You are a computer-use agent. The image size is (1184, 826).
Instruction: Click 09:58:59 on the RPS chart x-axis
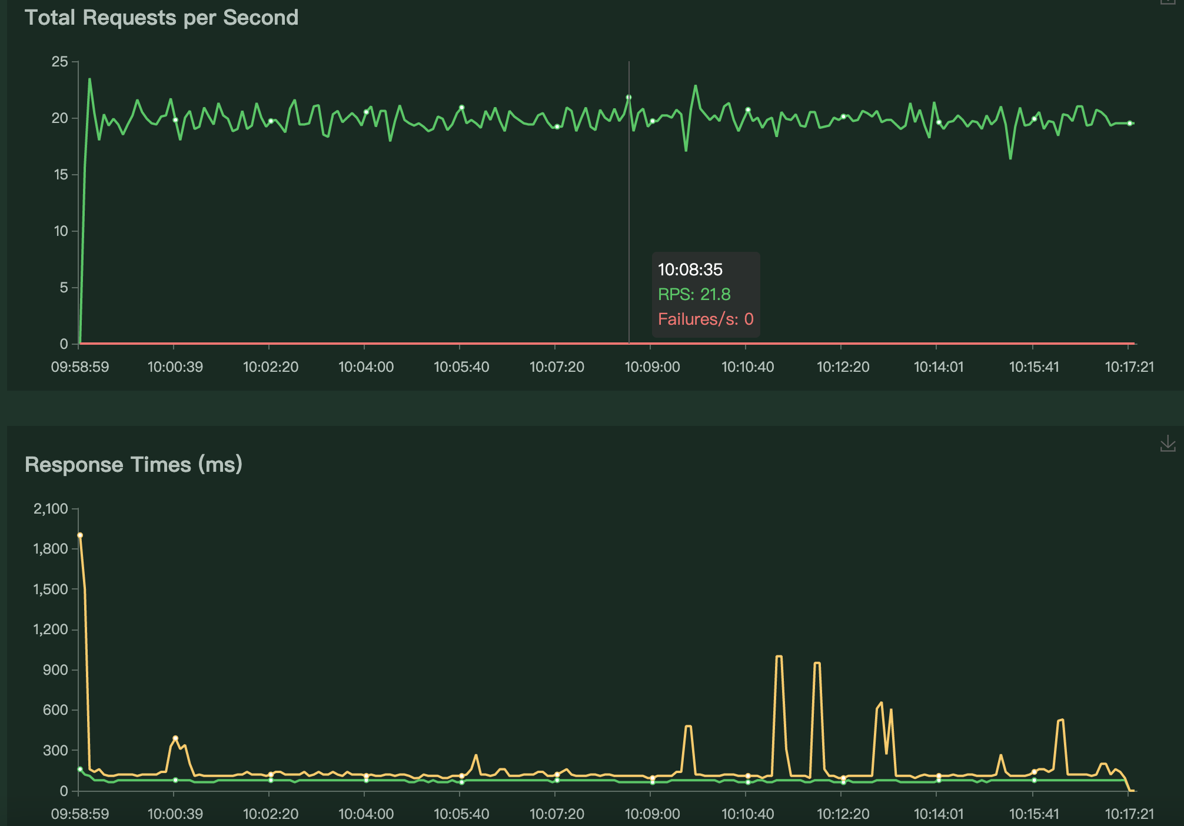coord(80,367)
